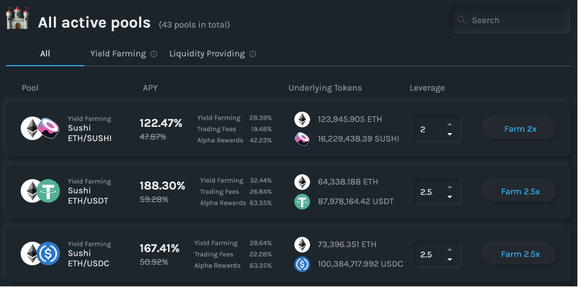Click the 122.47% APY value

(161, 123)
